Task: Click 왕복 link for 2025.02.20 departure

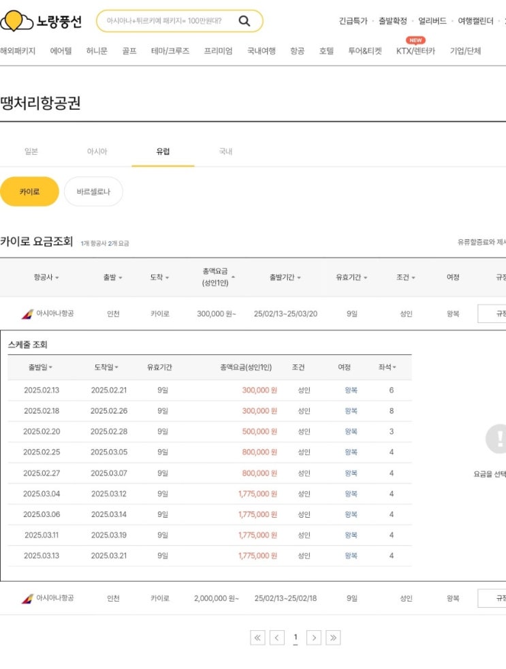Action: click(351, 432)
